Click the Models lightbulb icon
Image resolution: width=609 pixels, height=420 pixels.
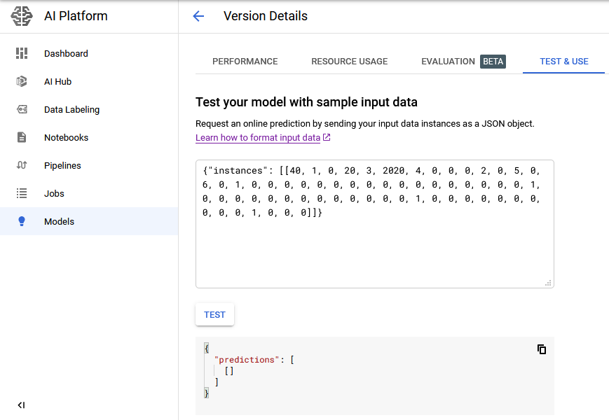[22, 221]
